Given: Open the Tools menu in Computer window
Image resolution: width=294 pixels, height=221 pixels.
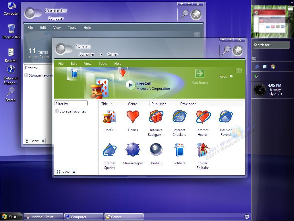Looking at the screenshot, I should point(72,27).
